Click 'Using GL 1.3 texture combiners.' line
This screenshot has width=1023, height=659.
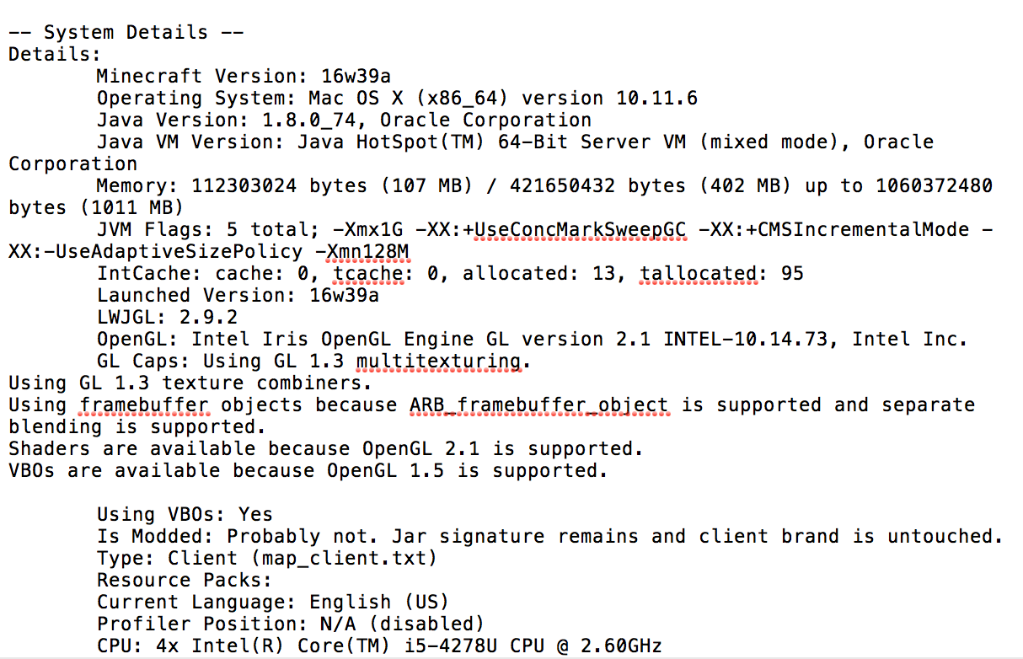[190, 383]
